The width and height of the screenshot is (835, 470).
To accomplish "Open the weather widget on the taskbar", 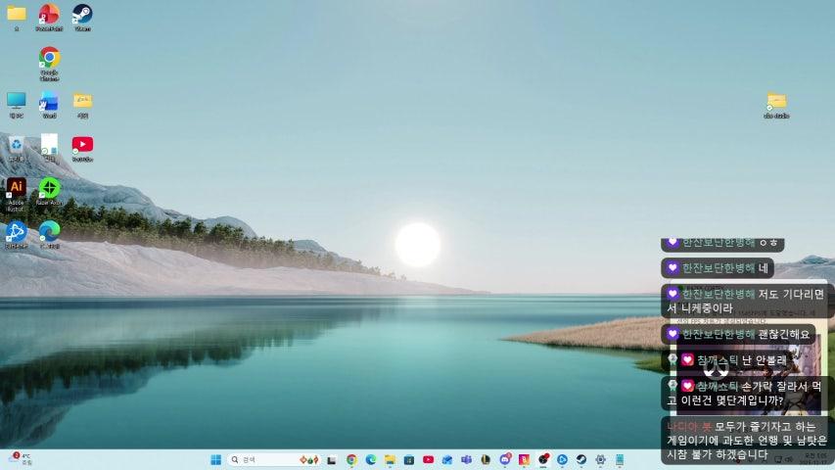I will coord(20,458).
